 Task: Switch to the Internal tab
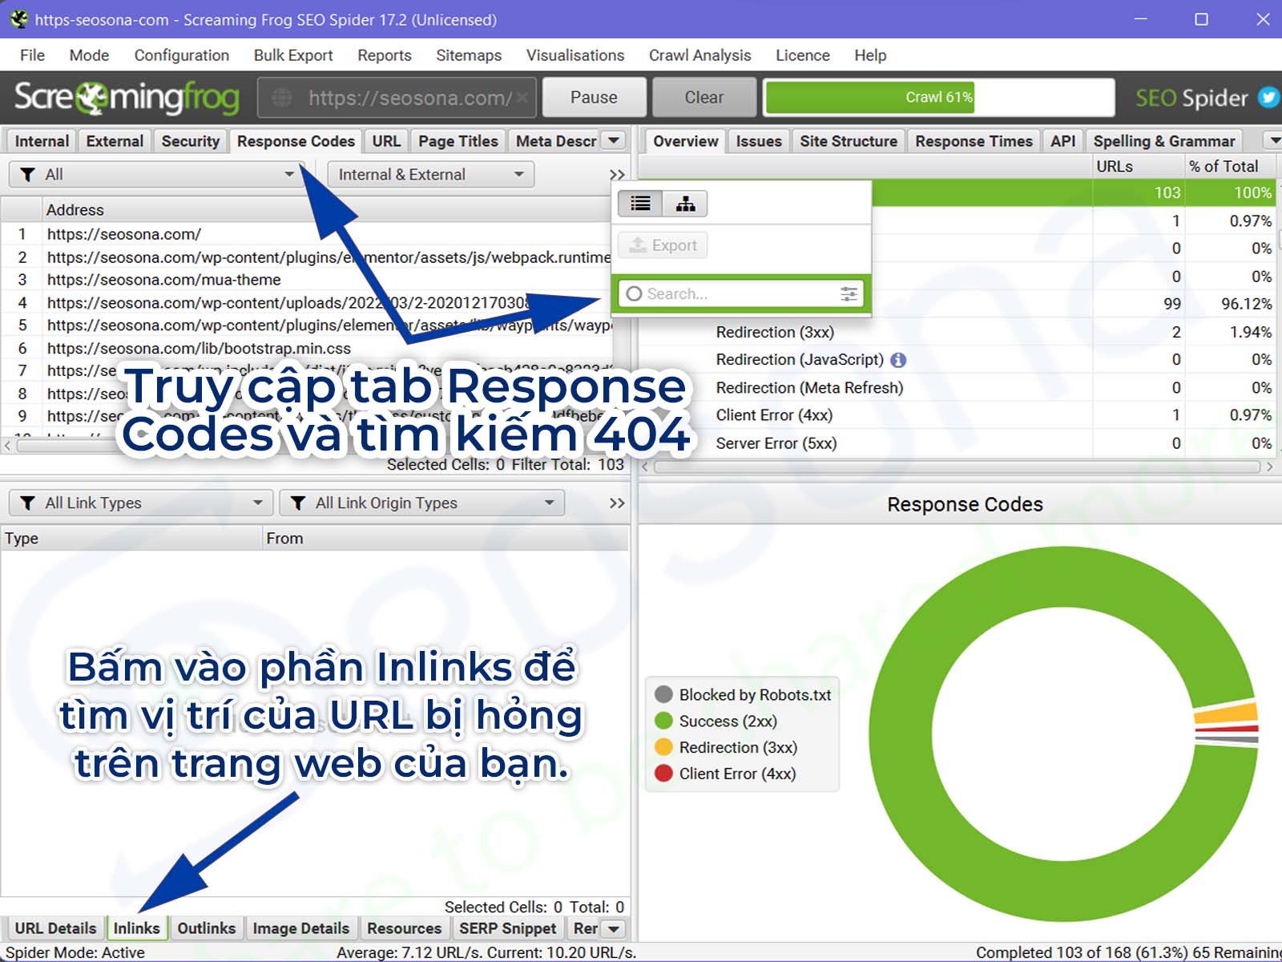(x=42, y=141)
